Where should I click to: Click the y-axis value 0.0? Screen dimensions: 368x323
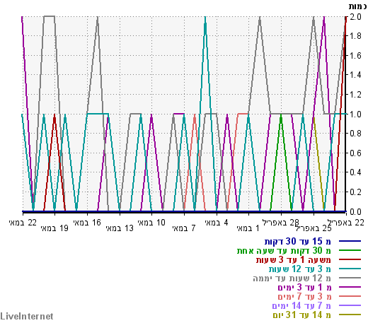pos(355,211)
